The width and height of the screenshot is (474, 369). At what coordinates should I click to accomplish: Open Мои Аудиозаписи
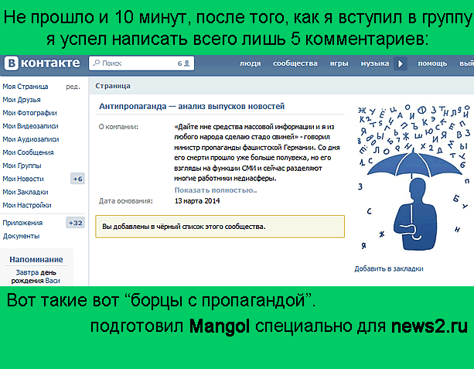point(31,139)
